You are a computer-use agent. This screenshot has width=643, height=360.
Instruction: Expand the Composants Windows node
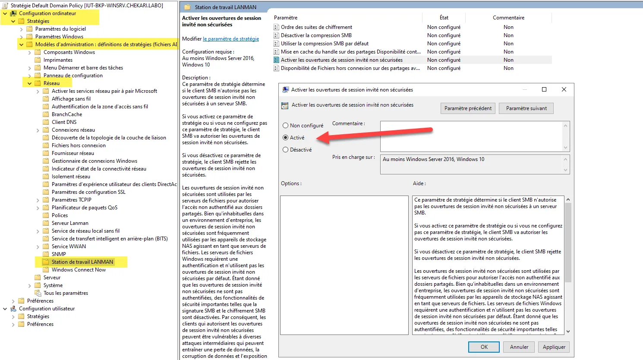click(x=29, y=52)
